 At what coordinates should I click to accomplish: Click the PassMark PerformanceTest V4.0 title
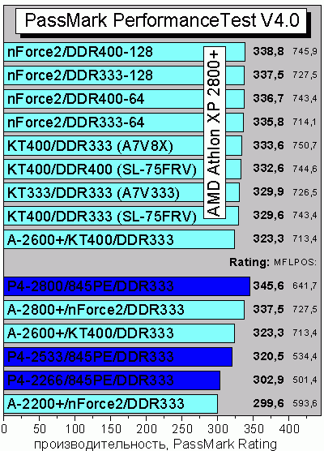pos(161,21)
